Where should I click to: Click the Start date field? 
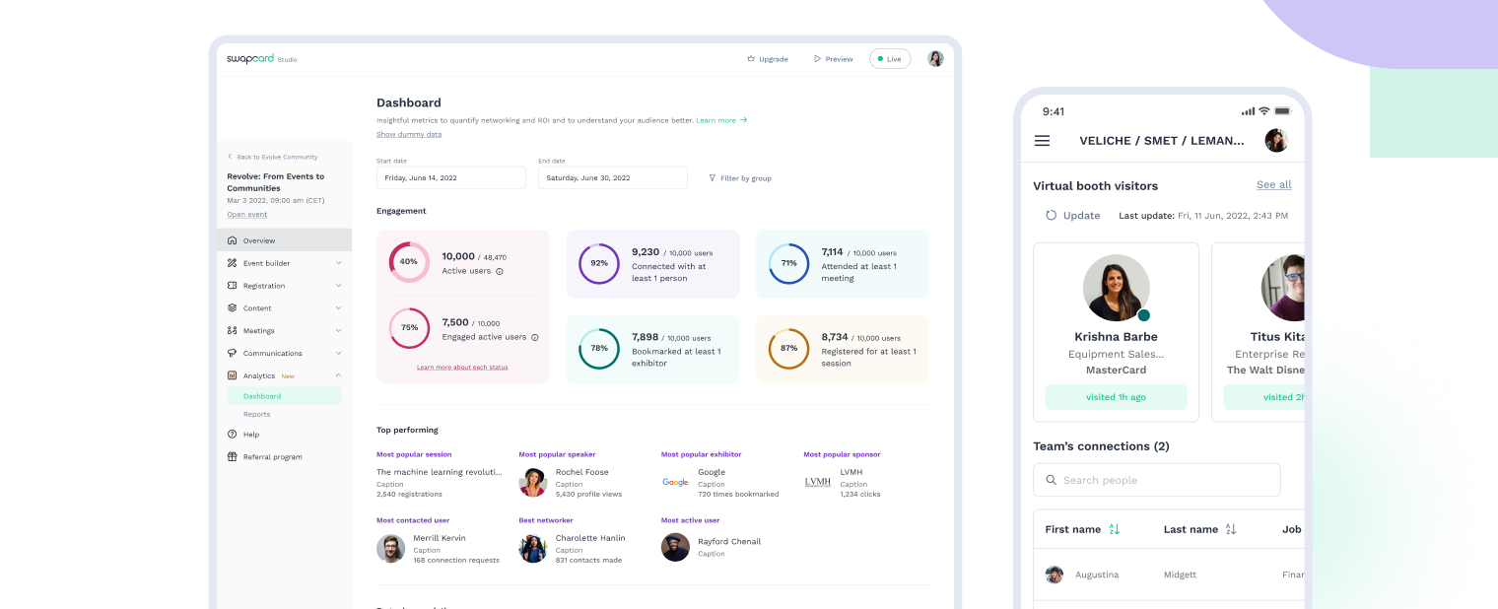point(451,178)
